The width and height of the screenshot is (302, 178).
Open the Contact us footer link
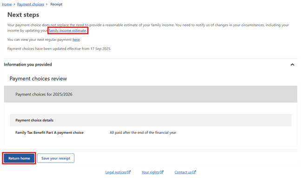click(183, 172)
